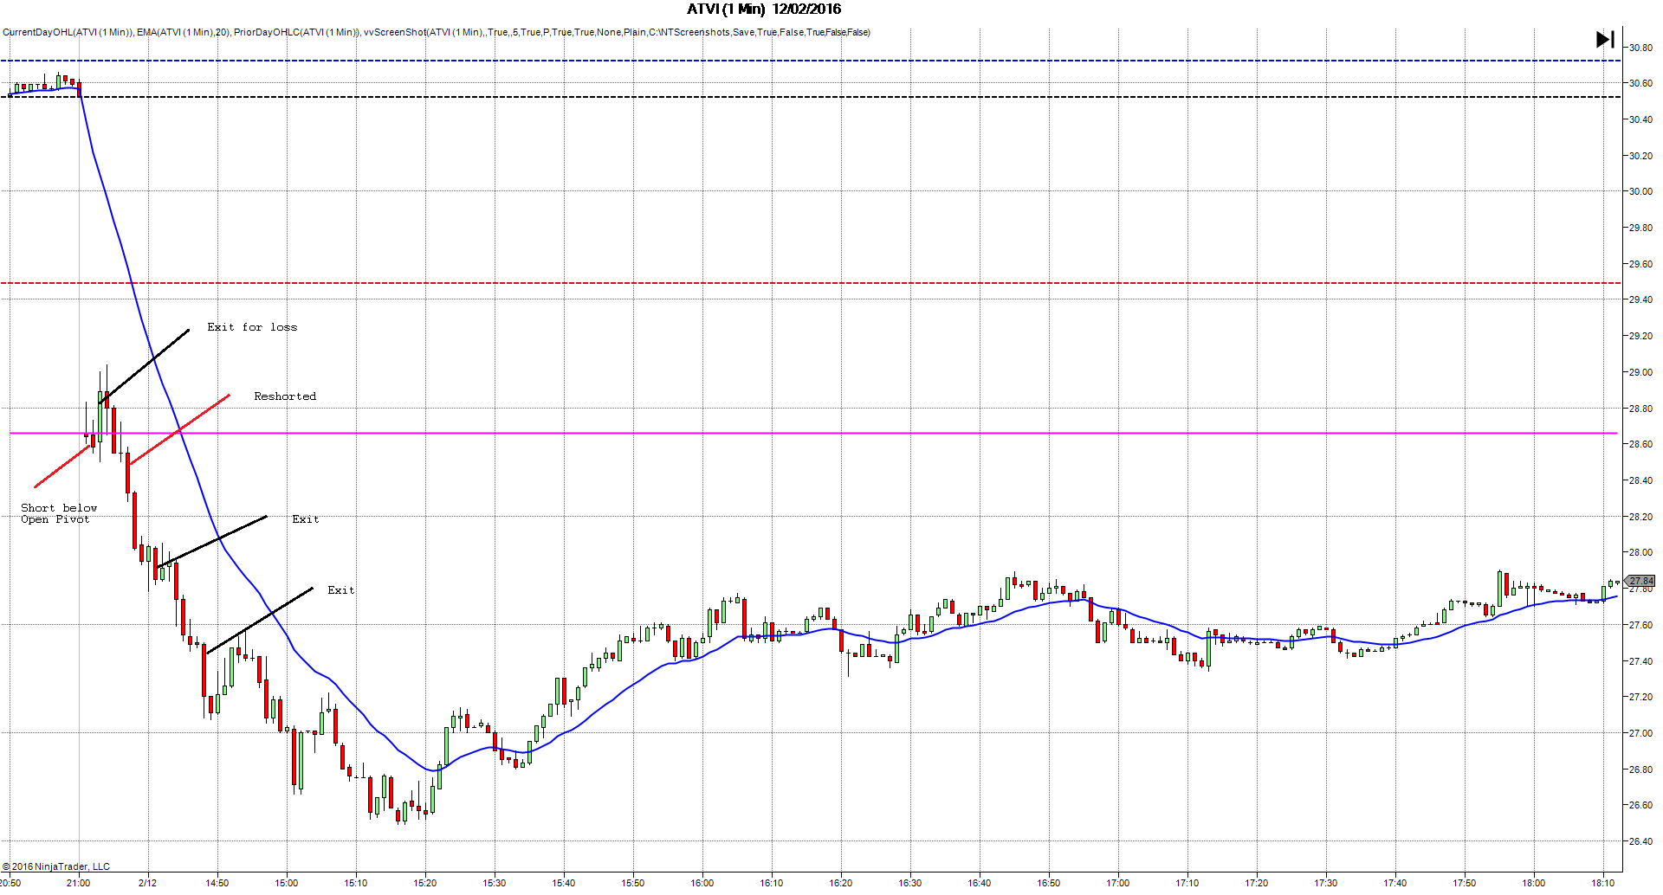The height and width of the screenshot is (895, 1663).
Task: Click the 28.40 price axis label
Action: tap(1640, 480)
